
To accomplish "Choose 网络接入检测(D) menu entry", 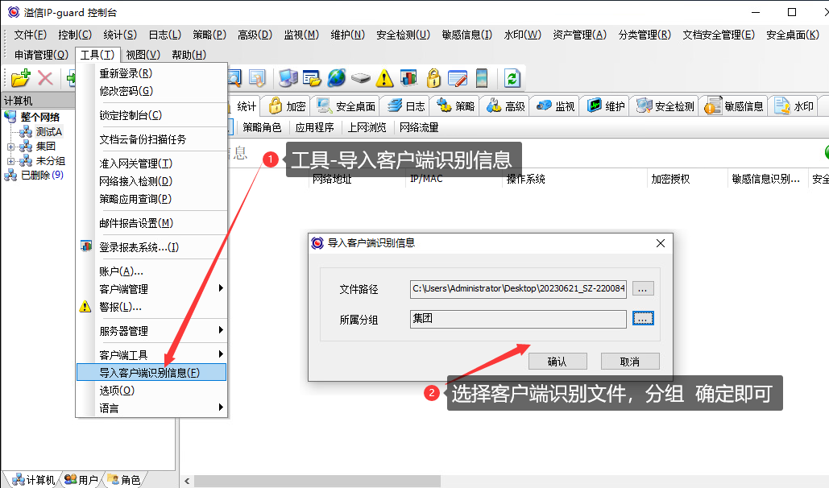I will coord(151,181).
